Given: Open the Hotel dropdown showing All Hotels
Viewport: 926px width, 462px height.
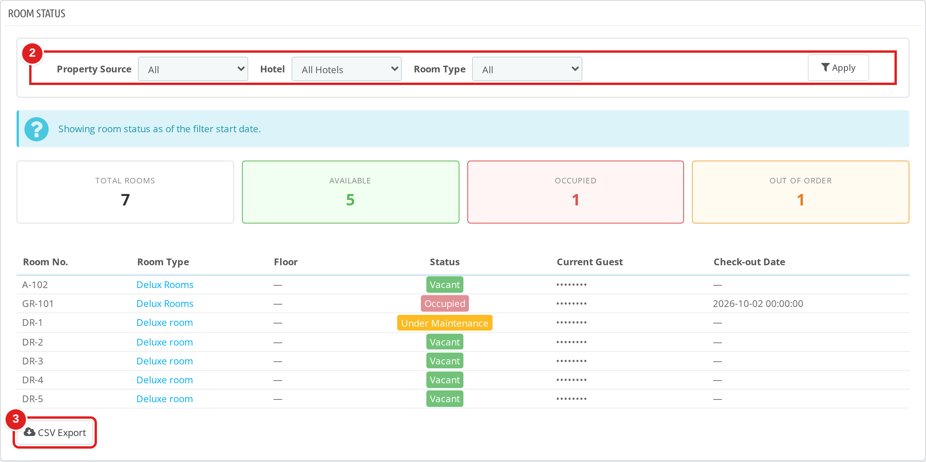Looking at the screenshot, I should [347, 69].
